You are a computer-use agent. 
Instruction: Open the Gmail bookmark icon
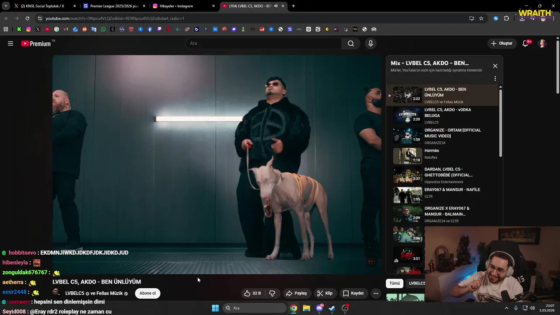(66, 29)
